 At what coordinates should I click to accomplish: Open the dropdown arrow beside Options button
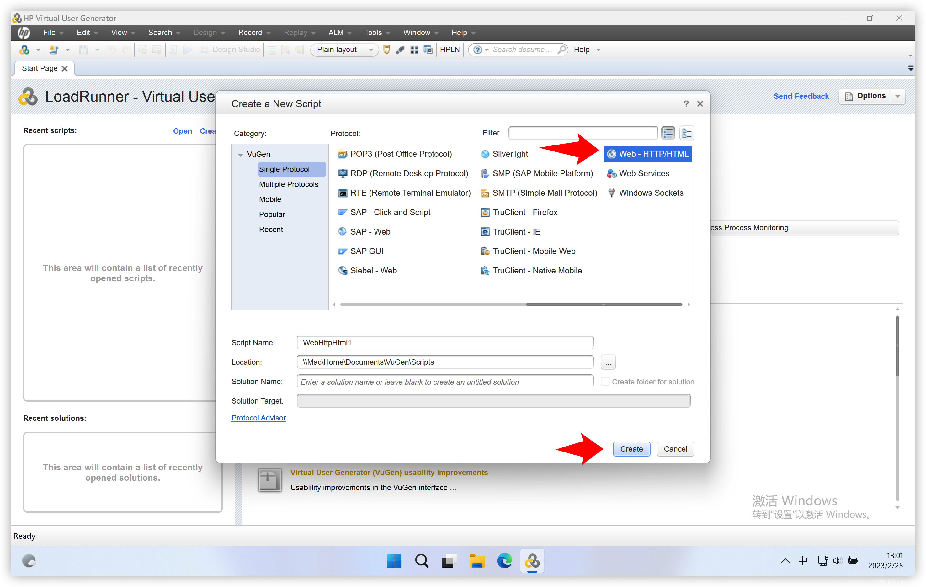(x=898, y=96)
